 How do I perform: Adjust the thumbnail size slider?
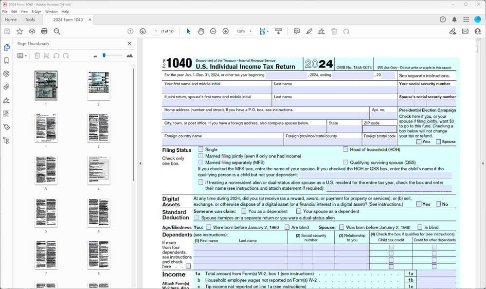click(x=104, y=55)
